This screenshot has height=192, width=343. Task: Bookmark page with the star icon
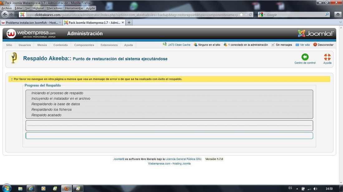point(241,15)
